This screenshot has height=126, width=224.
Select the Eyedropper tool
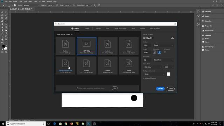click(x=6, y=18)
